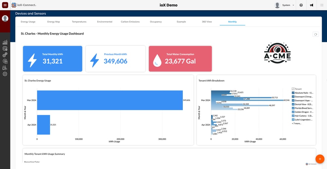Open the gear with calendar sidebar icon
This screenshot has width=327, height=169.
(x=5, y=61)
